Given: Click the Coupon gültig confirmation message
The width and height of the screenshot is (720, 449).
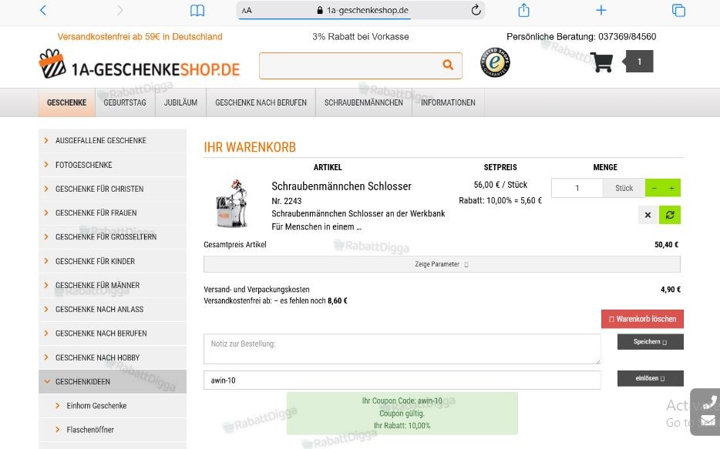Looking at the screenshot, I should [402, 414].
